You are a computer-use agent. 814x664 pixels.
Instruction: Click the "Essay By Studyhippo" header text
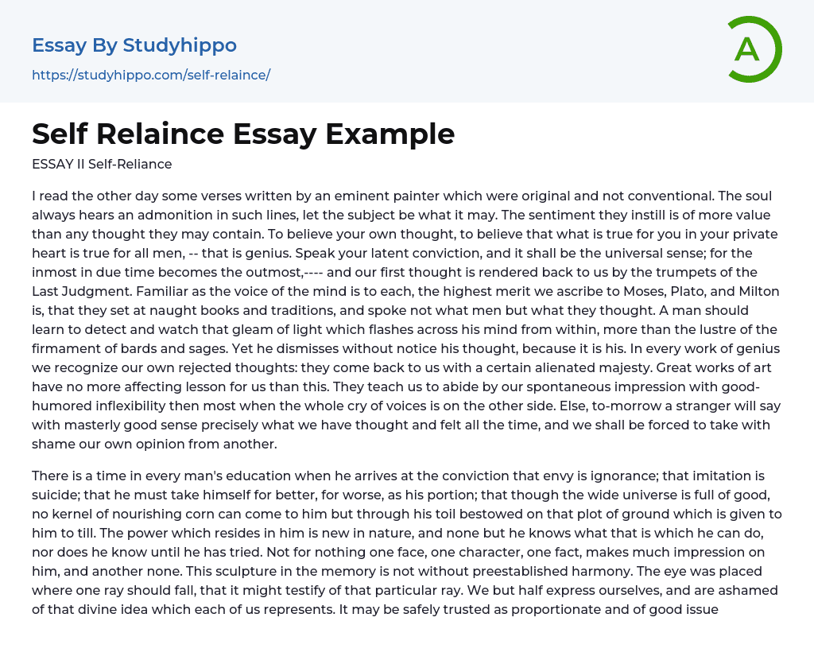pyautogui.click(x=134, y=45)
